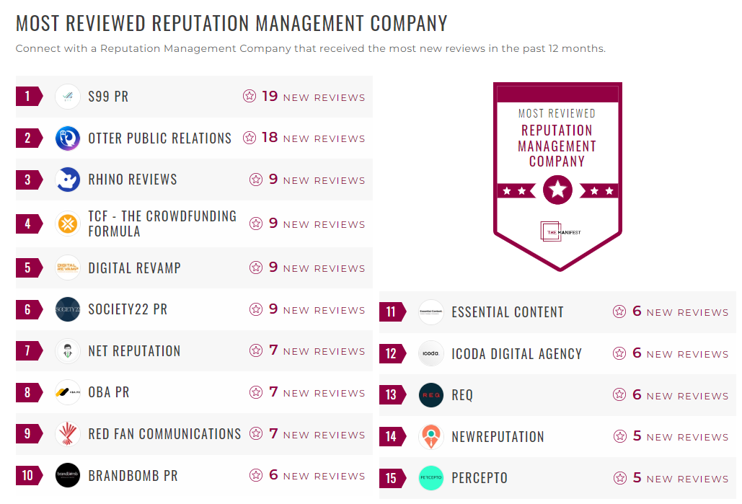Select the Red Fan Communications fan logo
The height and width of the screenshot is (504, 742).
click(68, 434)
